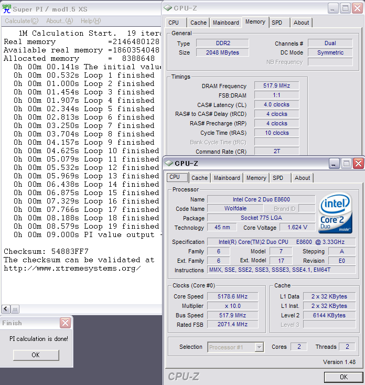Open About tab in upper CPU-Z window
This screenshot has height=385, width=365.
(x=301, y=23)
